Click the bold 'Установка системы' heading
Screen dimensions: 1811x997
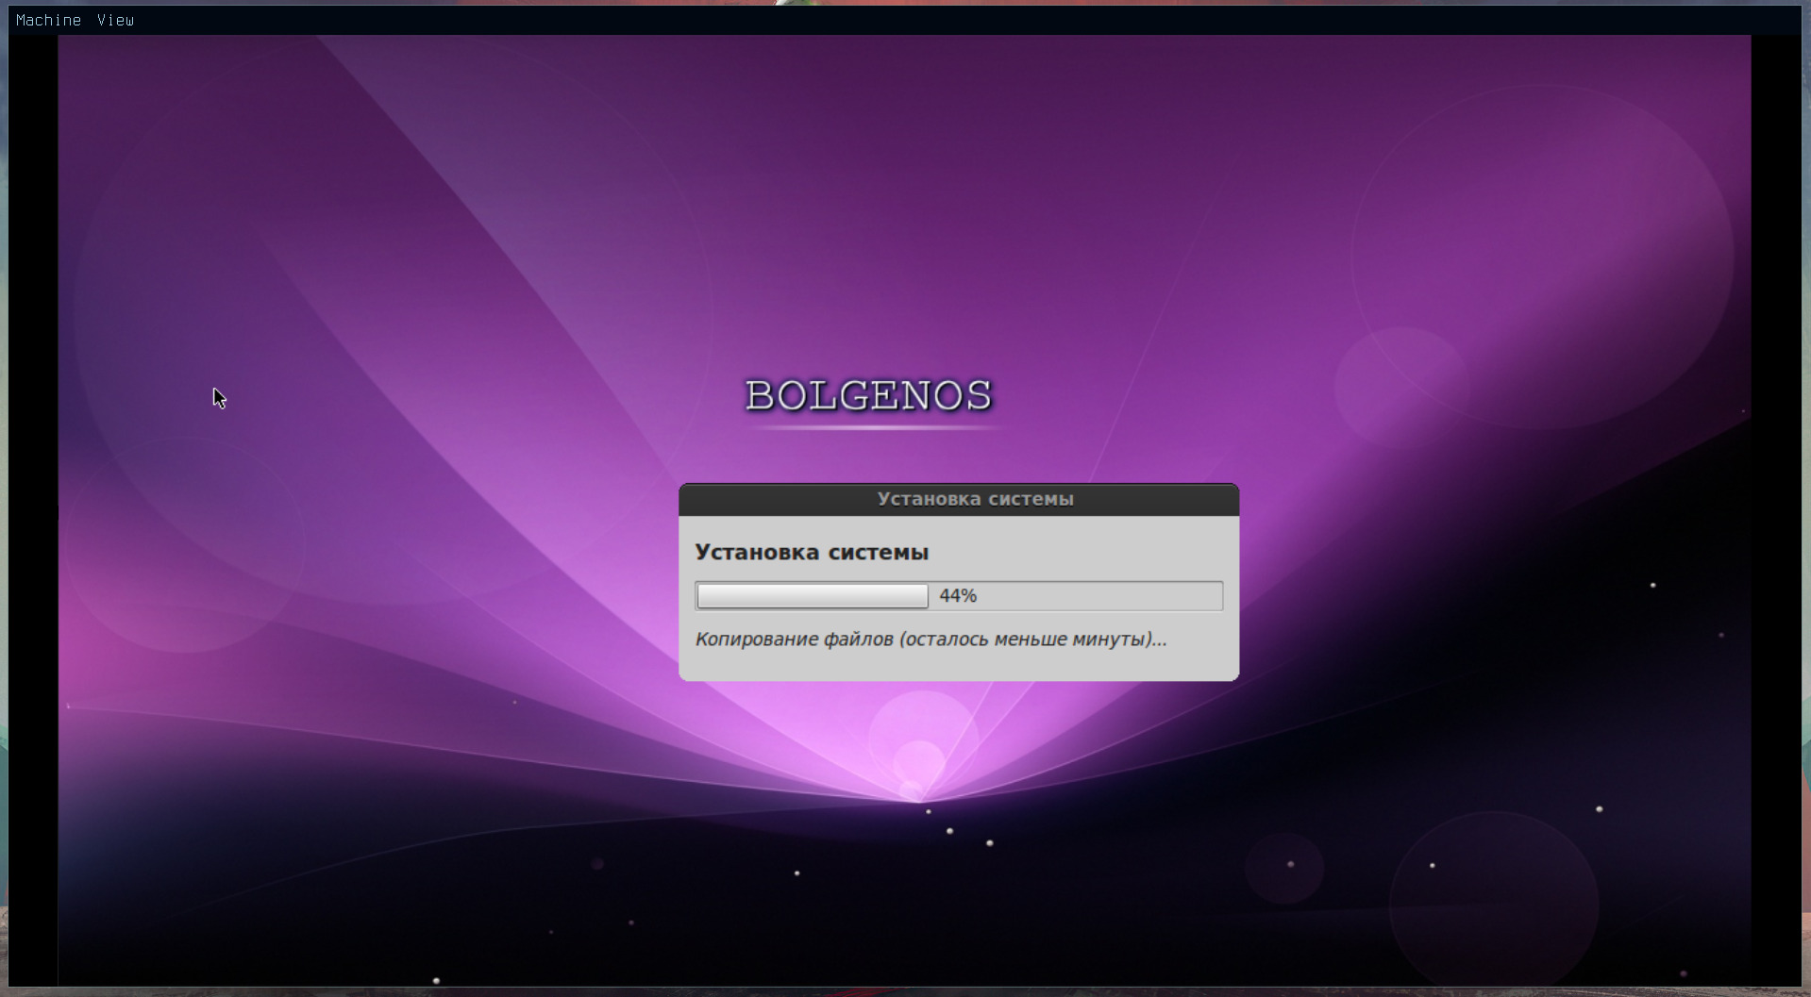(x=812, y=552)
